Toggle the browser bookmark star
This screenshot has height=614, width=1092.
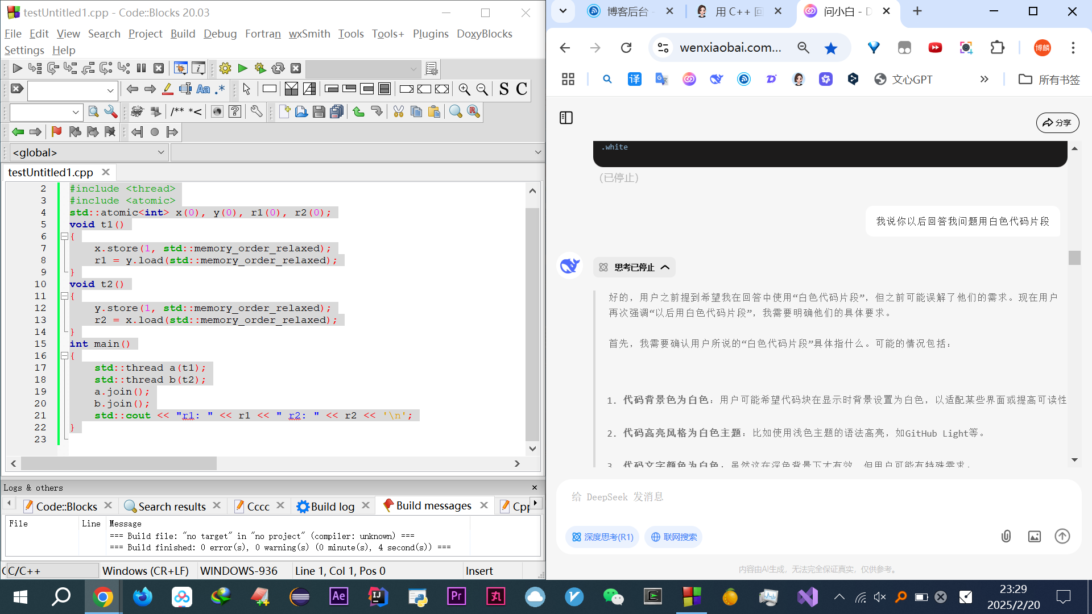tap(831, 48)
